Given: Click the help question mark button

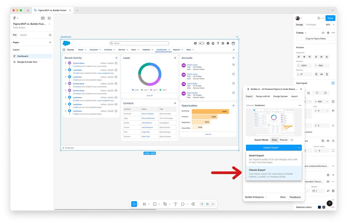Looking at the screenshot, I should click(x=329, y=203).
